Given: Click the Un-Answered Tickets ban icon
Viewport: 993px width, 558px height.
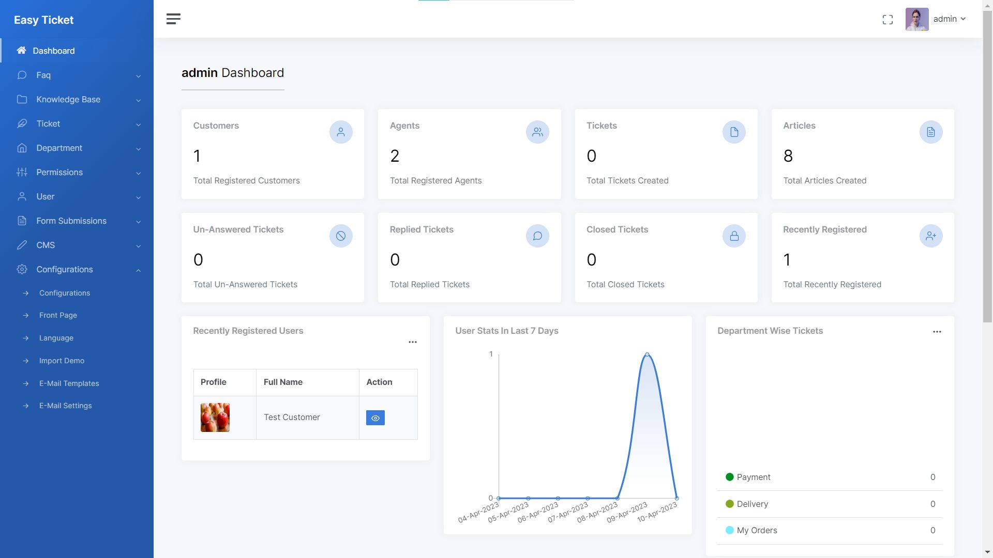Looking at the screenshot, I should click(341, 236).
